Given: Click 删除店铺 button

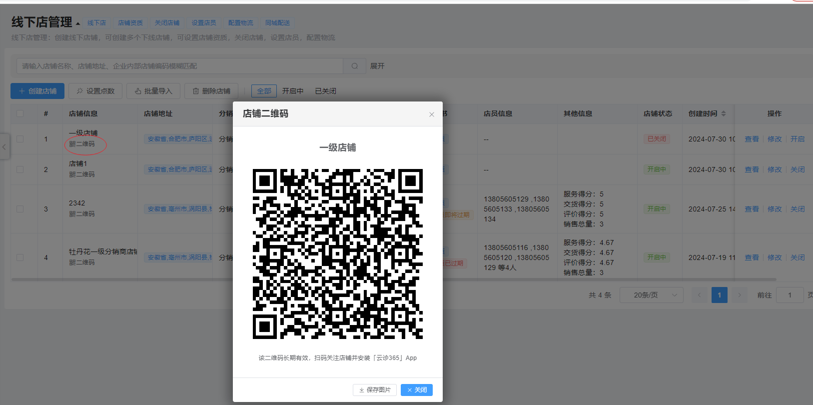Looking at the screenshot, I should [x=211, y=91].
